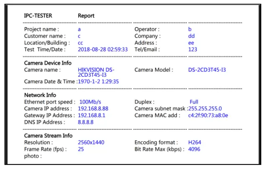This screenshot has height=169, width=265.
Task: Click the camera date 1970-1-2 1:29:35
Action: [x=98, y=82]
